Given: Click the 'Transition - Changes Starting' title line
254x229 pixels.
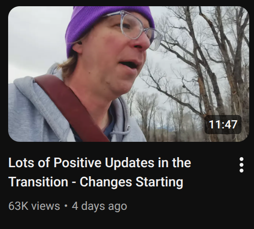Looking at the screenshot, I should (x=96, y=182).
